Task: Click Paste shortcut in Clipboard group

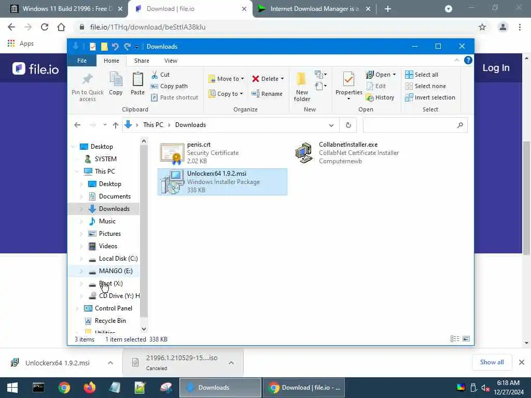Action: pos(174,97)
